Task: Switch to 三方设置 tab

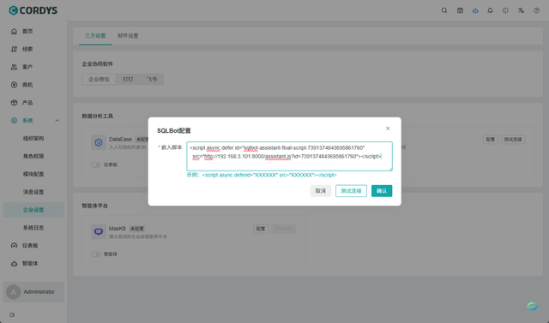Action: pos(95,36)
